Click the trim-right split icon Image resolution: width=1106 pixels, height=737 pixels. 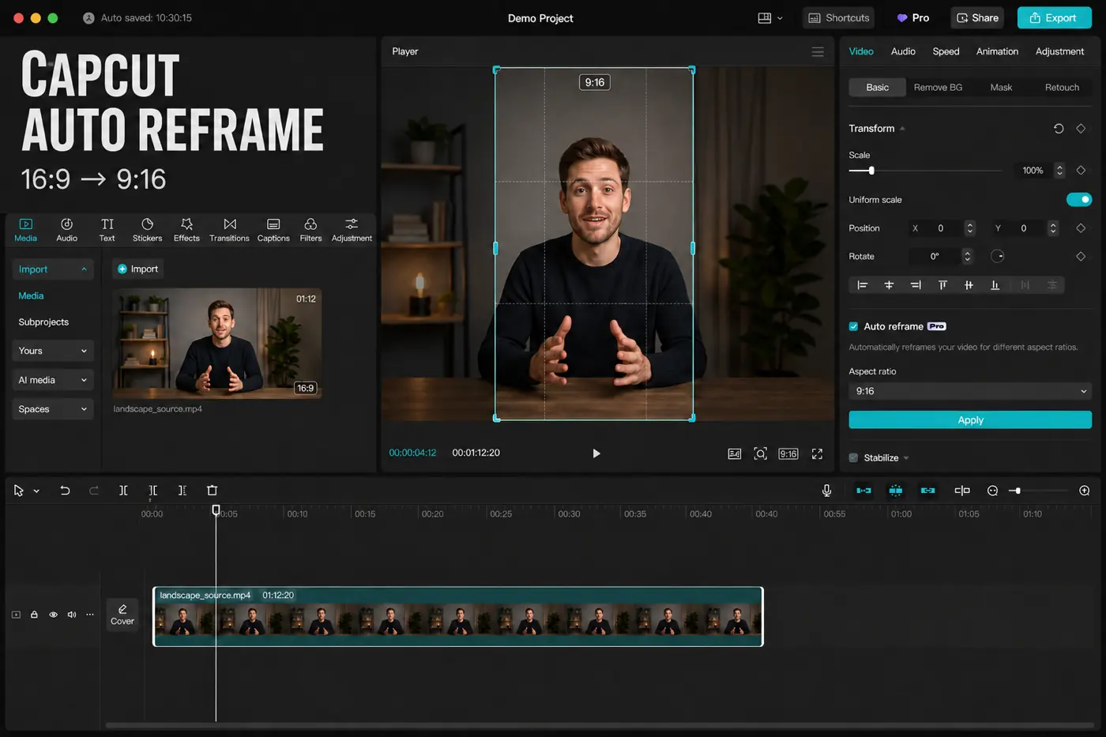(x=182, y=491)
